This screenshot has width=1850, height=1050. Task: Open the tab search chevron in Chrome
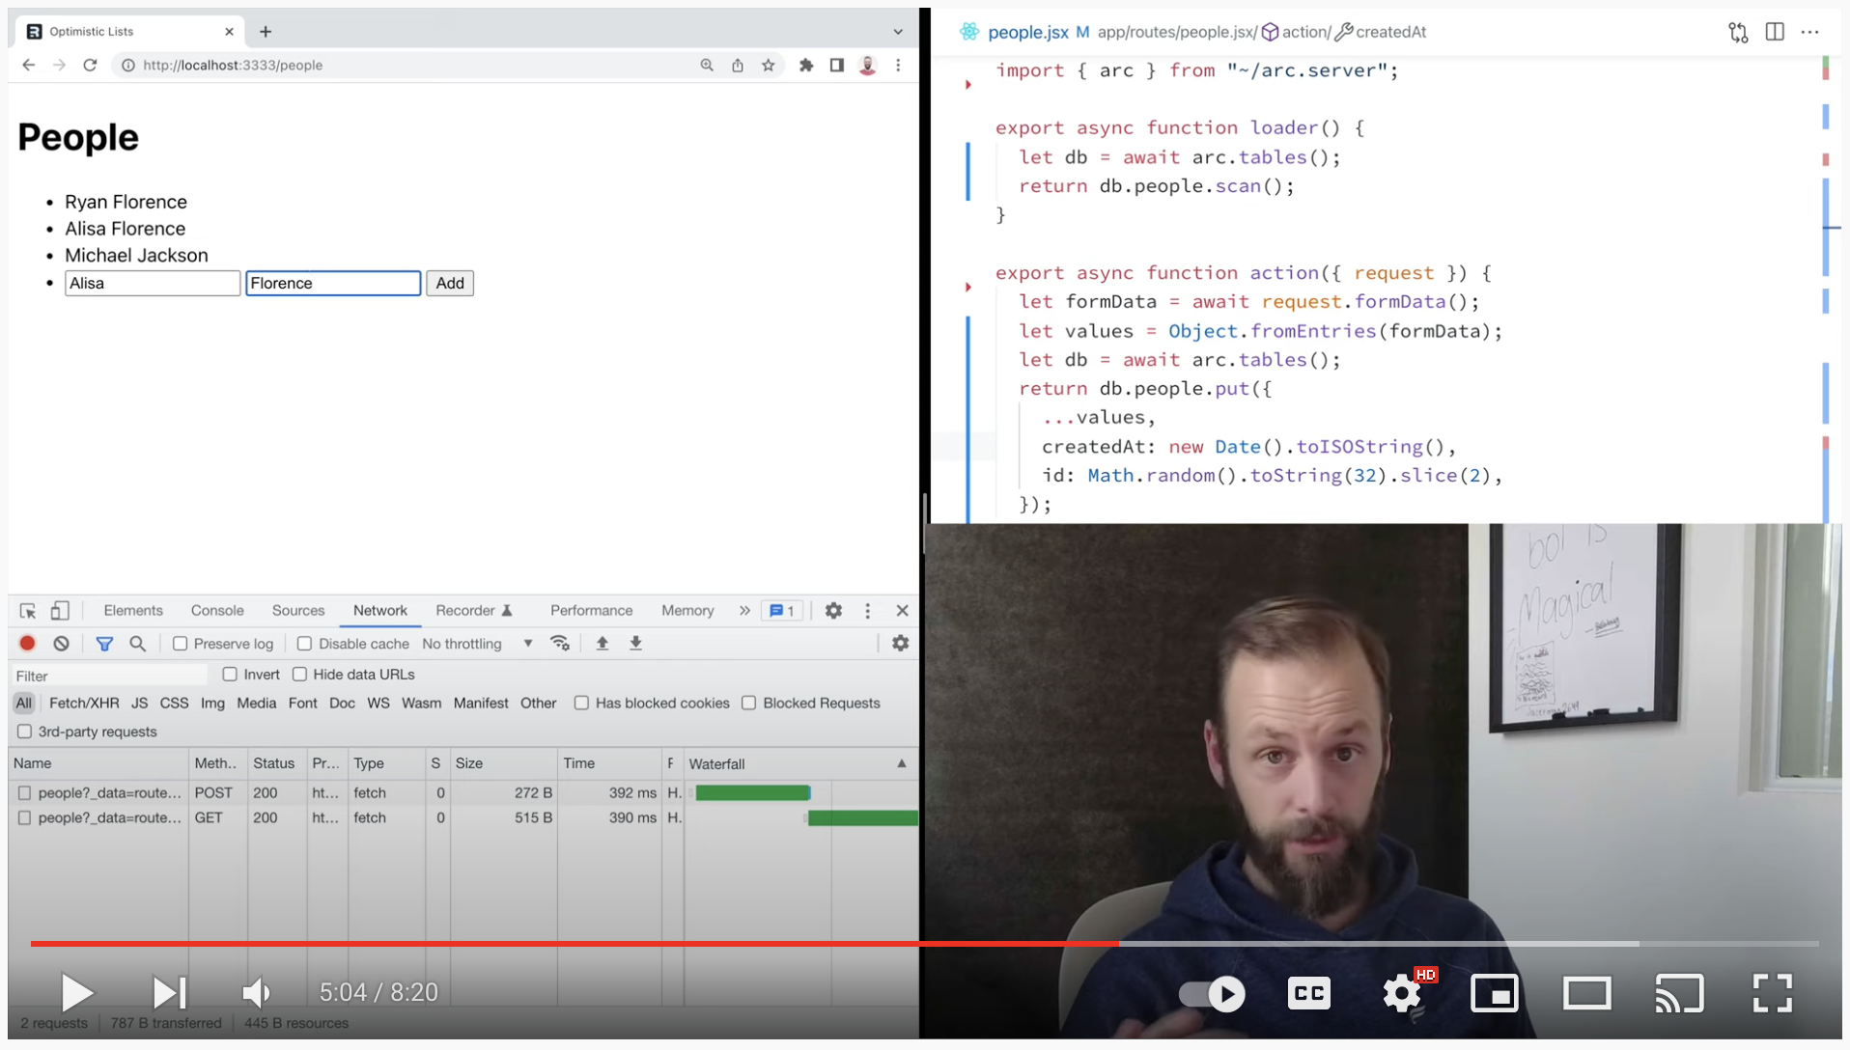coord(898,32)
